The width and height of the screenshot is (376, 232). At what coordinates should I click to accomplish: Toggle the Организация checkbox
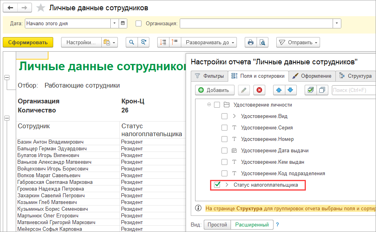138,23
